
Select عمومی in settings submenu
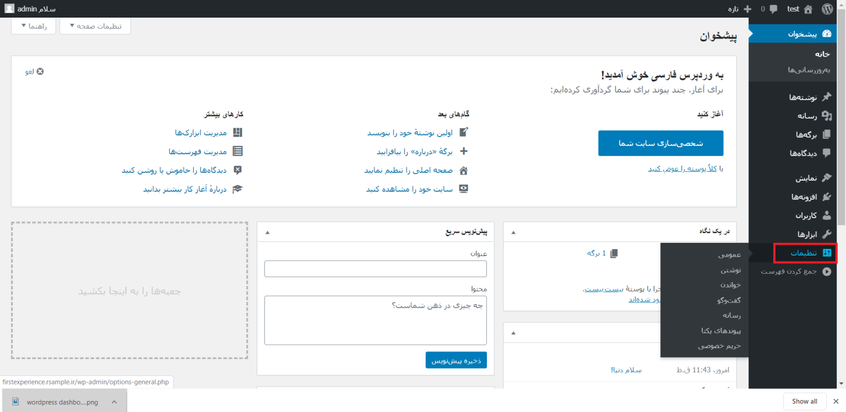[730, 254]
